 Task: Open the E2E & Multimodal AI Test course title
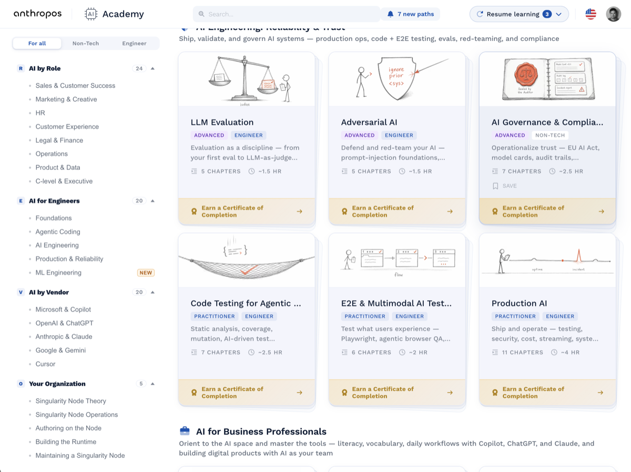pos(396,303)
